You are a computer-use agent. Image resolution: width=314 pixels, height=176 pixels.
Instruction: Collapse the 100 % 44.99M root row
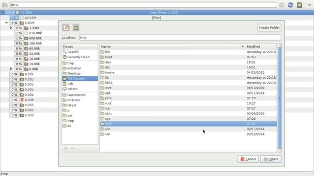(2, 13)
